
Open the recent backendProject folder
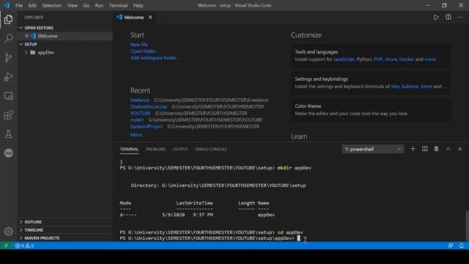[147, 126]
